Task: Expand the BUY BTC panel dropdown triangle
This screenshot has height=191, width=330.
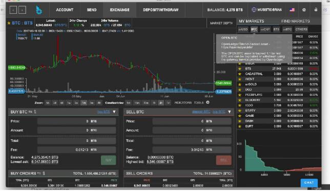Action: [x=114, y=112]
